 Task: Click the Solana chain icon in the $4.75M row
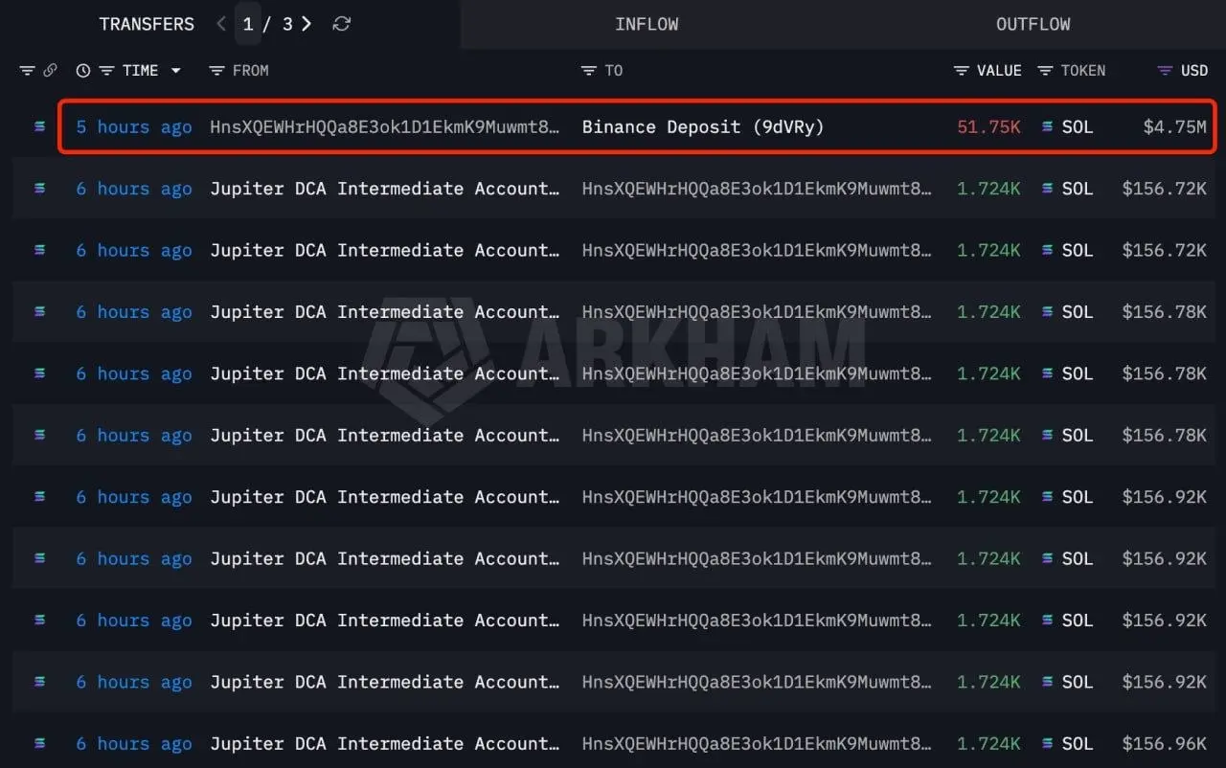point(39,126)
